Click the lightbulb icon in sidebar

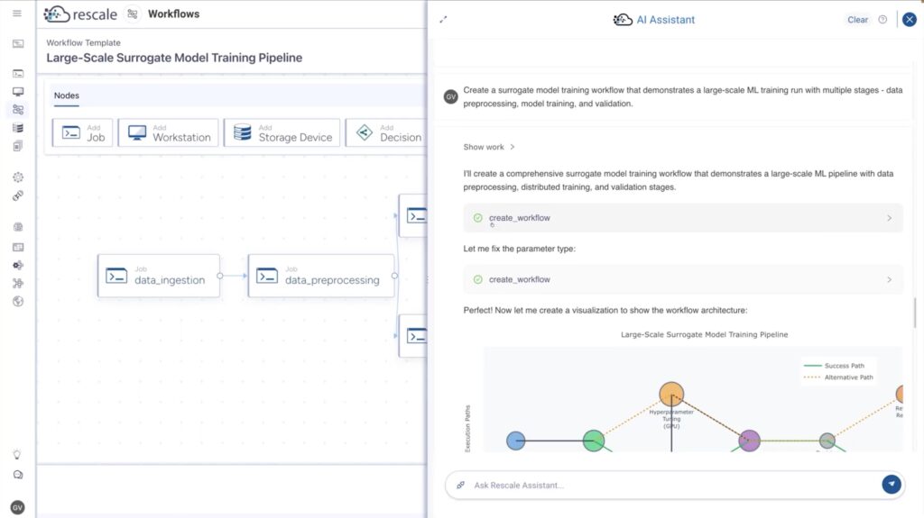[17, 454]
